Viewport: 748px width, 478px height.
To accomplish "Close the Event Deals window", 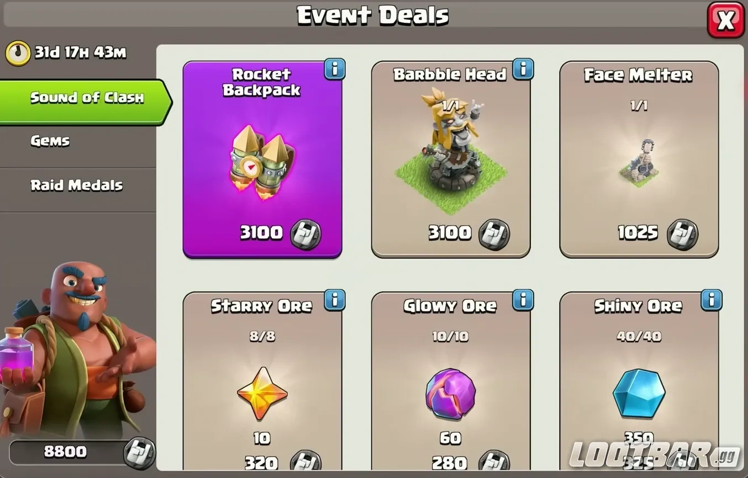I will (x=726, y=20).
